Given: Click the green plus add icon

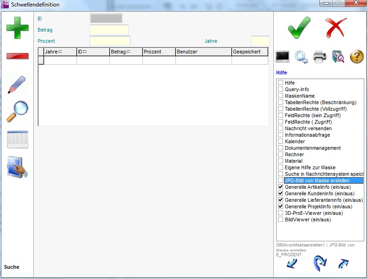Looking at the screenshot, I should [17, 27].
